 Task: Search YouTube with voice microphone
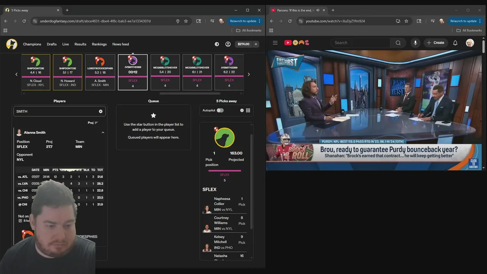415,43
